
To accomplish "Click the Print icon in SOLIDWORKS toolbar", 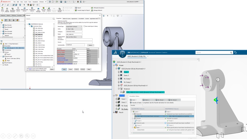I will point(65,2).
